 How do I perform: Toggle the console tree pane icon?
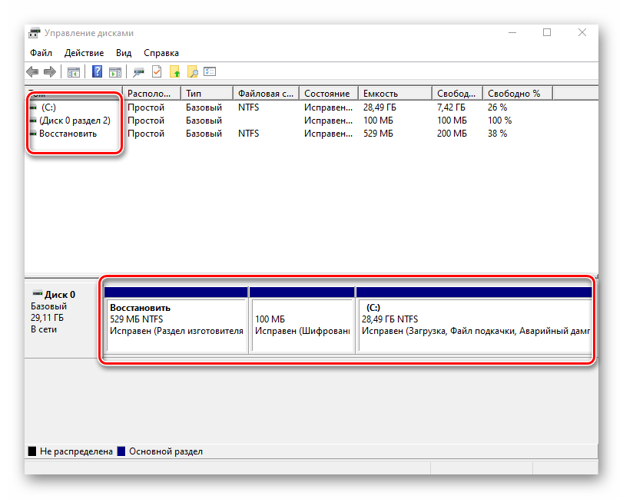(x=74, y=72)
